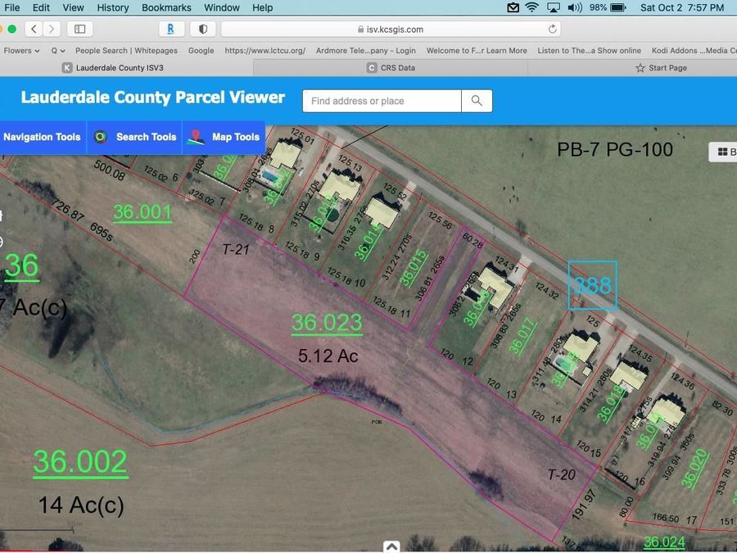Open the mail icon in menu bar
The height and width of the screenshot is (553, 737).
point(513,7)
